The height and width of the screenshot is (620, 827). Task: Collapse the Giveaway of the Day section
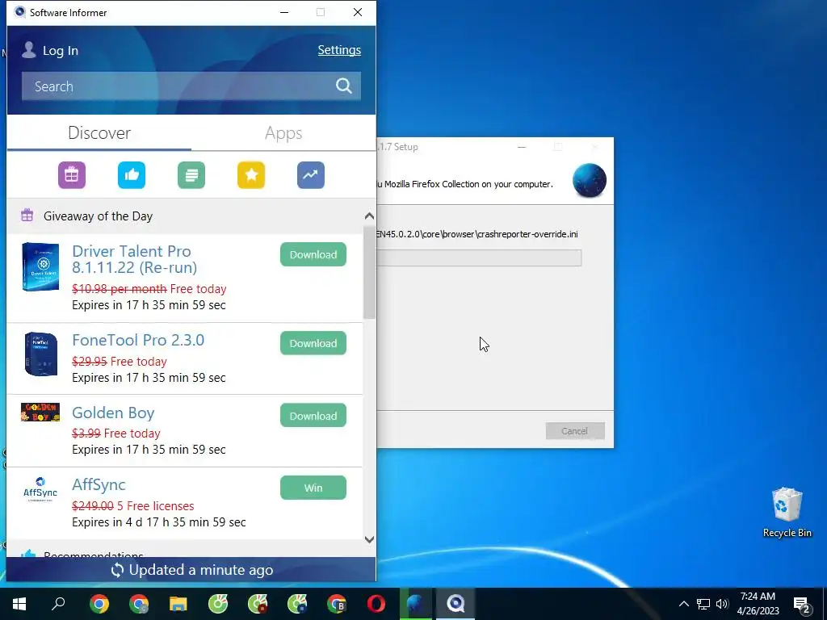(x=369, y=216)
